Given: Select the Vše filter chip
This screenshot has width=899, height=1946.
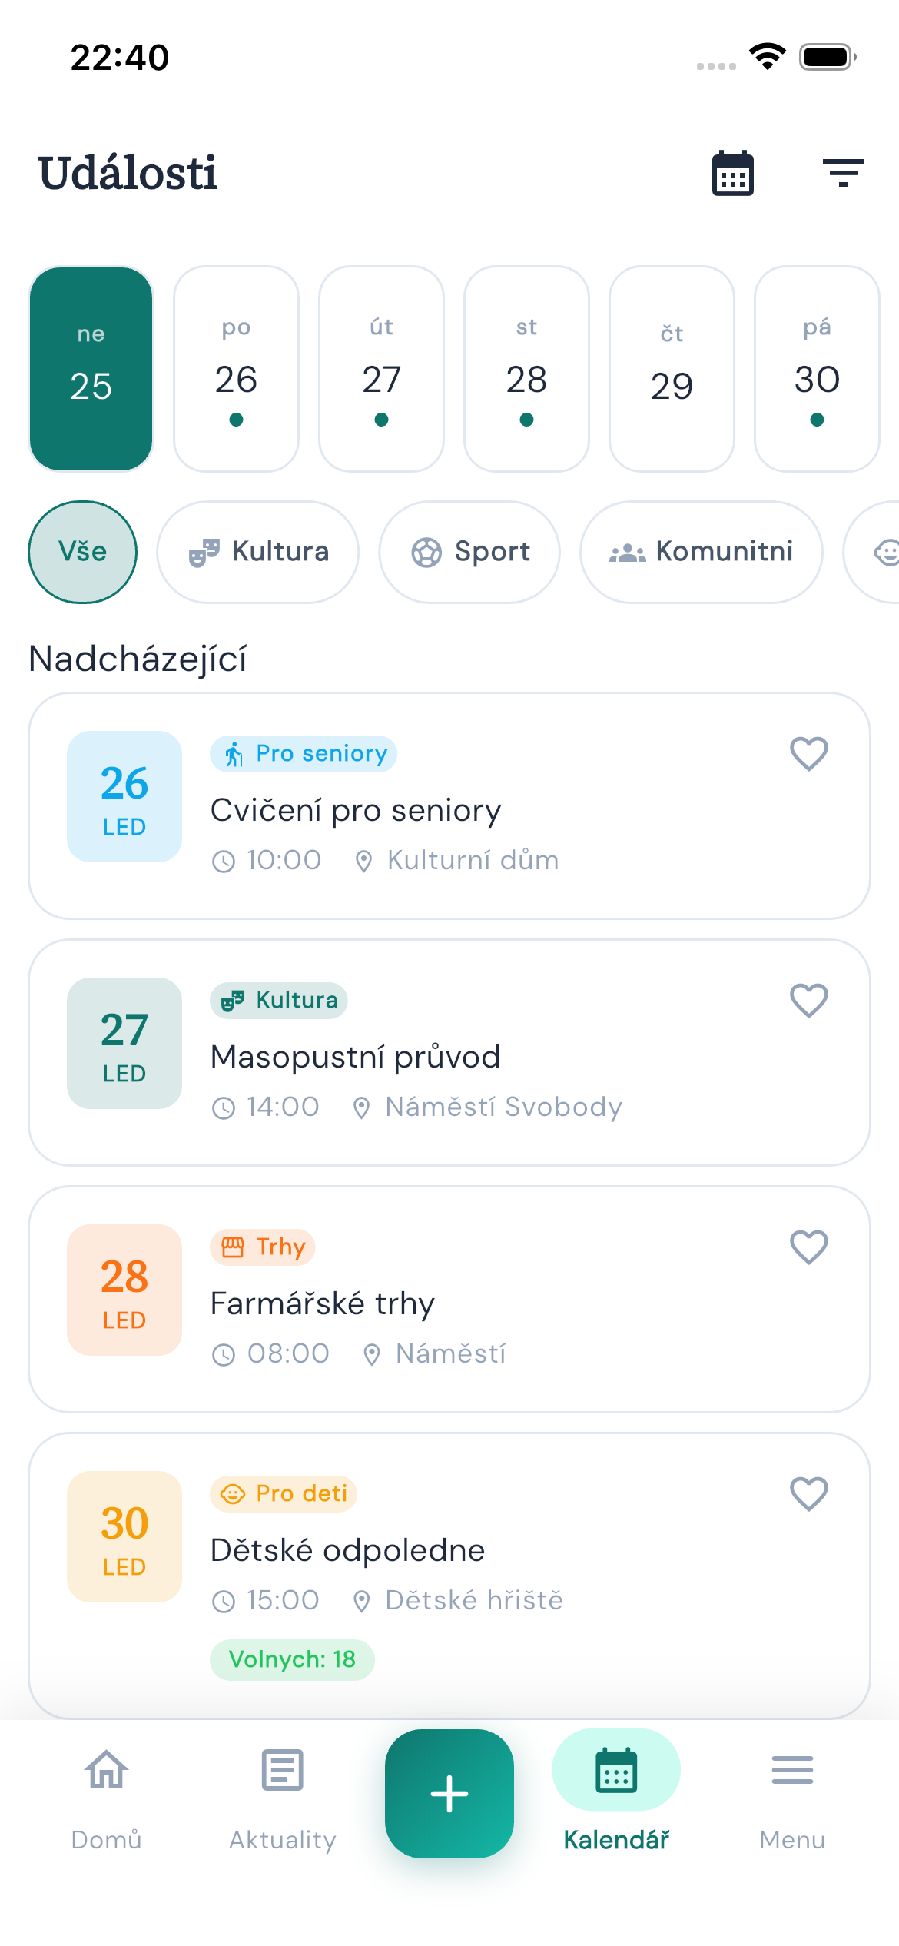Looking at the screenshot, I should point(82,552).
